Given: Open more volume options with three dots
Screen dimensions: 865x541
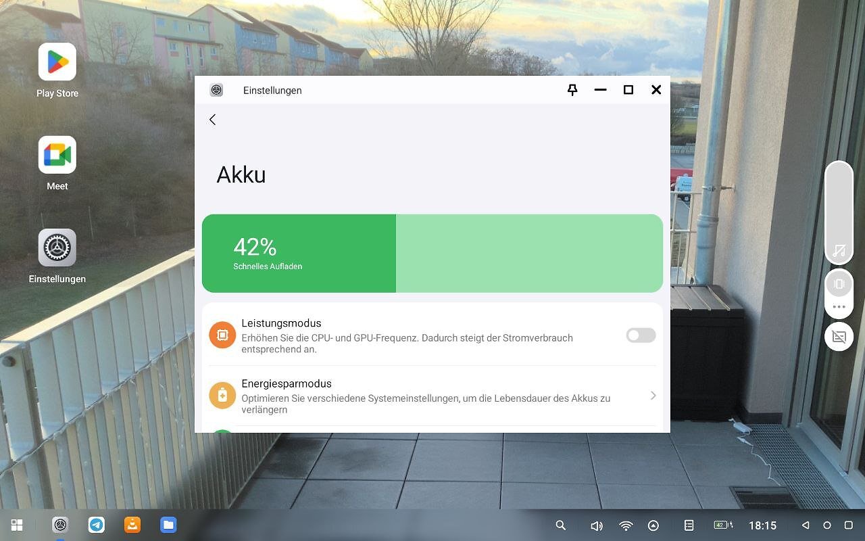Looking at the screenshot, I should (839, 307).
